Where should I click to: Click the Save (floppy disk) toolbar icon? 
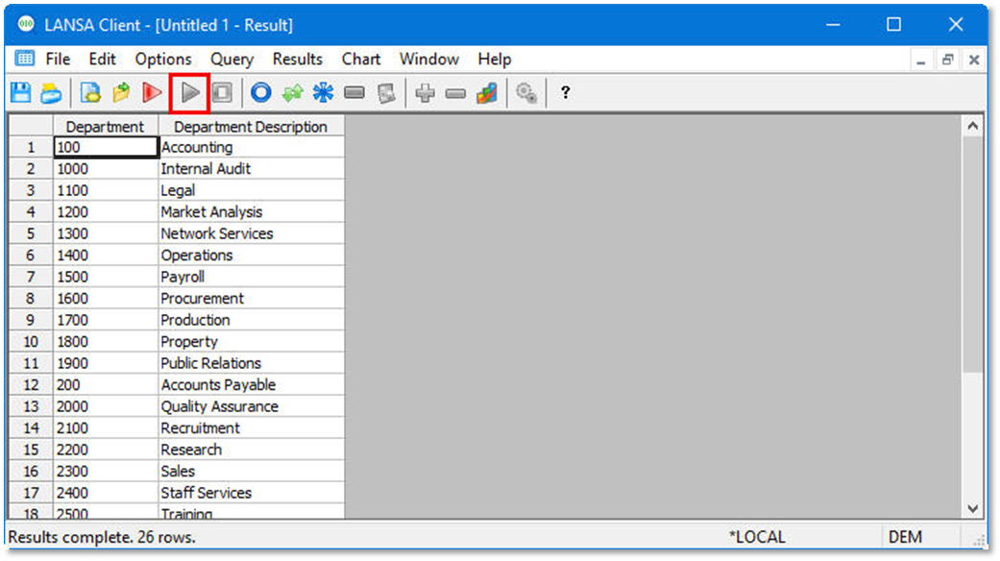point(21,93)
